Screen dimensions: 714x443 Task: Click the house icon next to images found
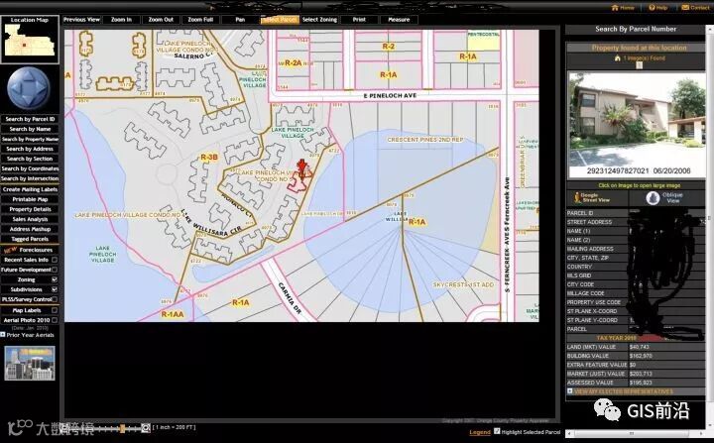[618, 58]
